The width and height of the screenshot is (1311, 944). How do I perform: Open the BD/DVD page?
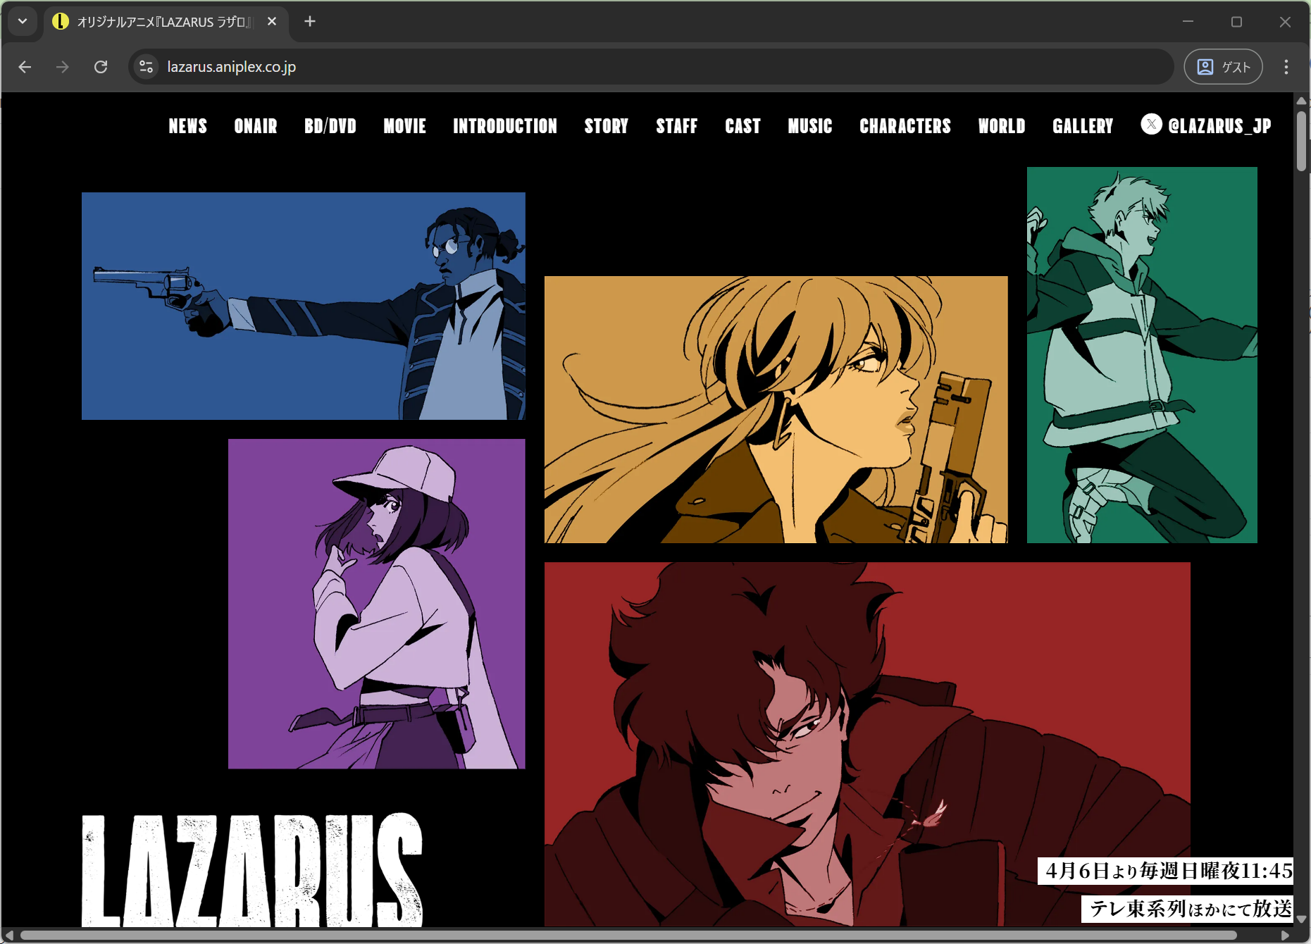click(330, 126)
